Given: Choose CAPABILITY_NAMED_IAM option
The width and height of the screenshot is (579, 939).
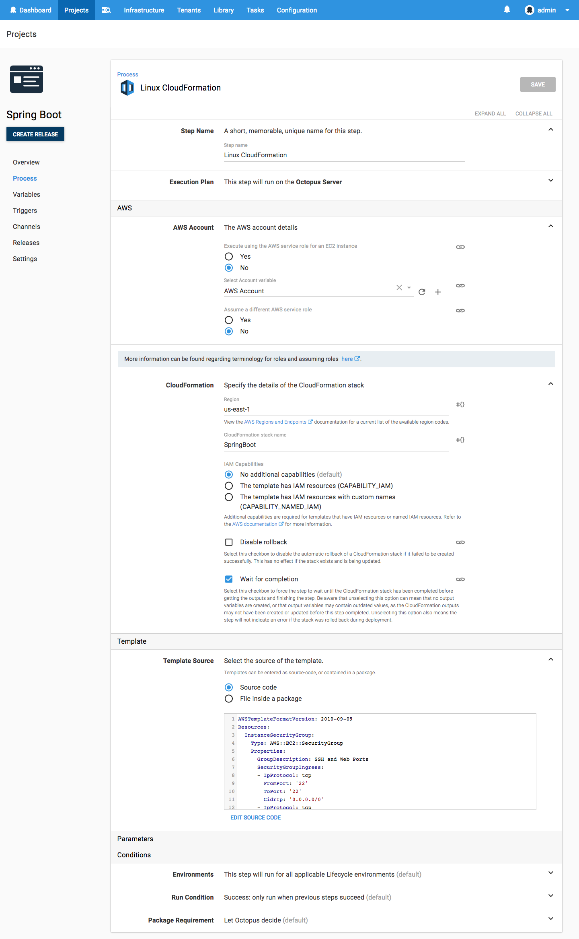Looking at the screenshot, I should (229, 497).
